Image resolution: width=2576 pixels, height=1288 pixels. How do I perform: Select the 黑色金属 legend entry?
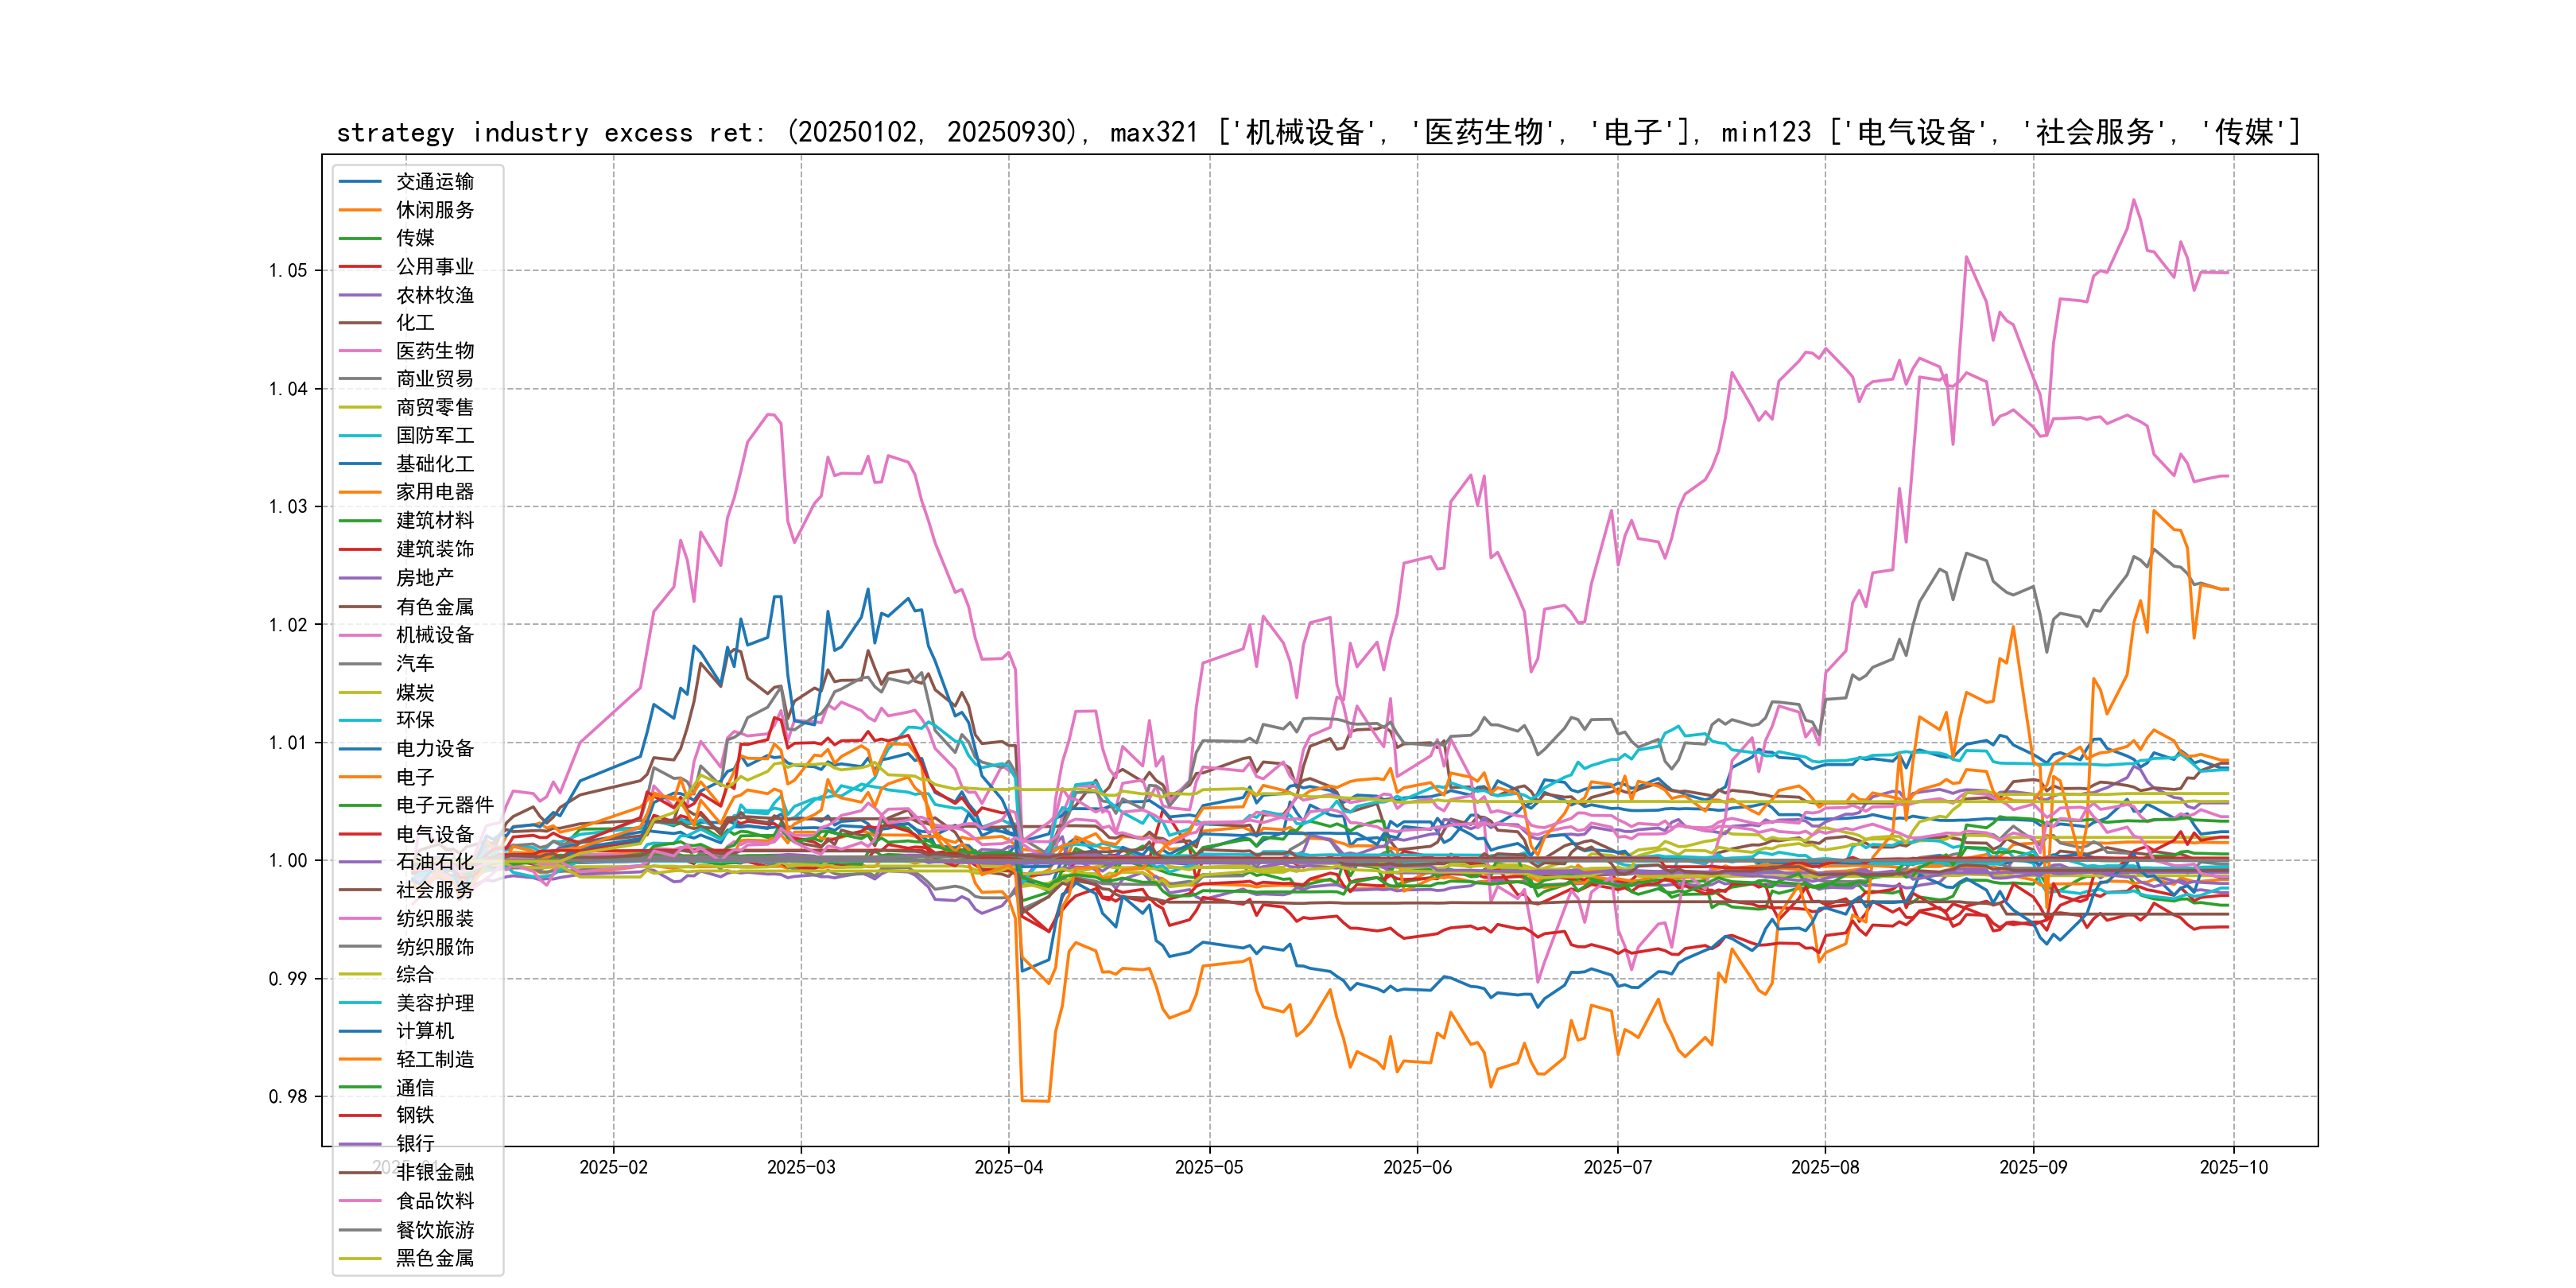pos(435,1258)
